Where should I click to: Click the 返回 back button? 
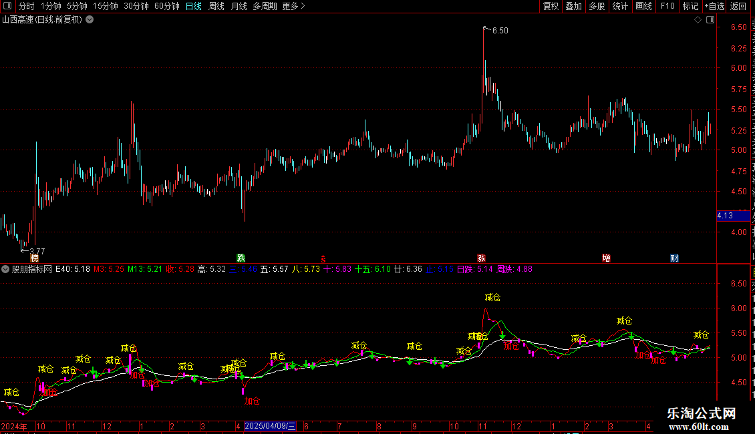pyautogui.click(x=738, y=6)
